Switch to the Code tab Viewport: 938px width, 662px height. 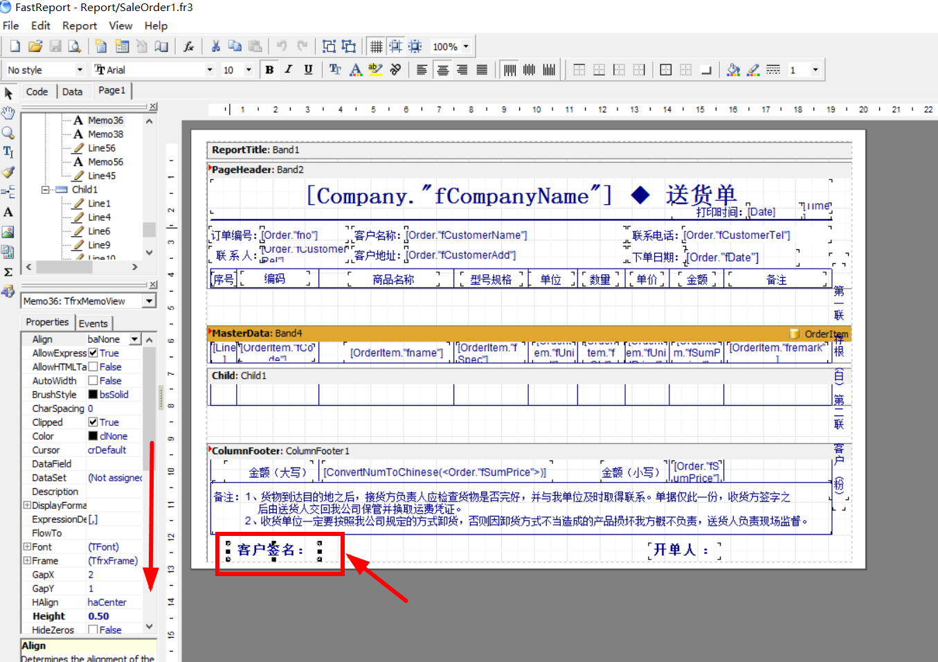click(37, 91)
